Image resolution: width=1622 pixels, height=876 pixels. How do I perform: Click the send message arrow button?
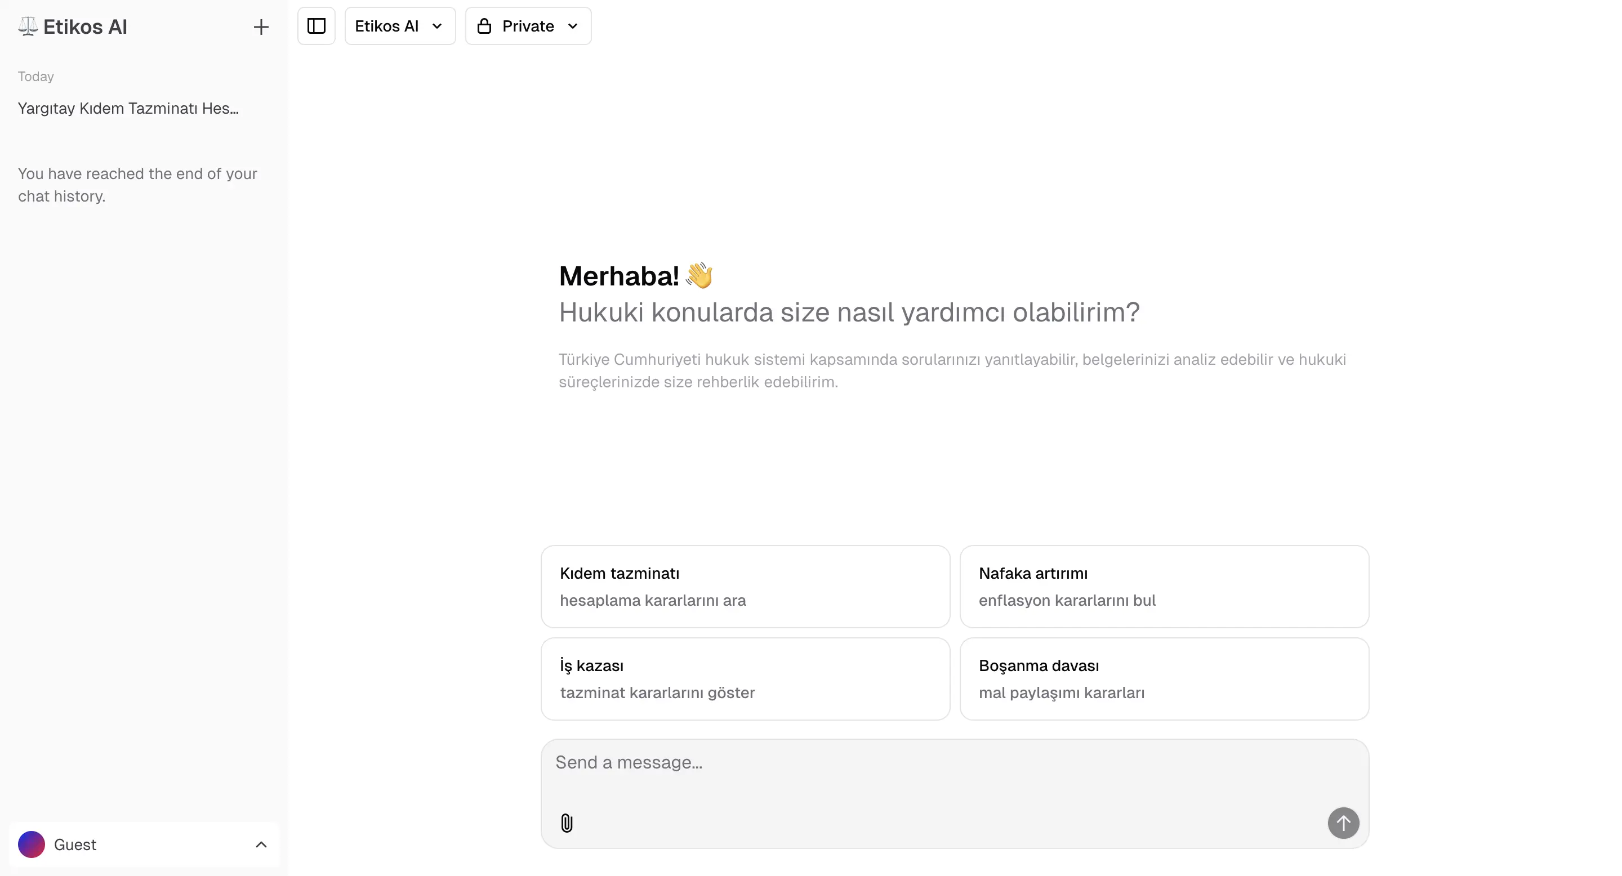coord(1343,823)
